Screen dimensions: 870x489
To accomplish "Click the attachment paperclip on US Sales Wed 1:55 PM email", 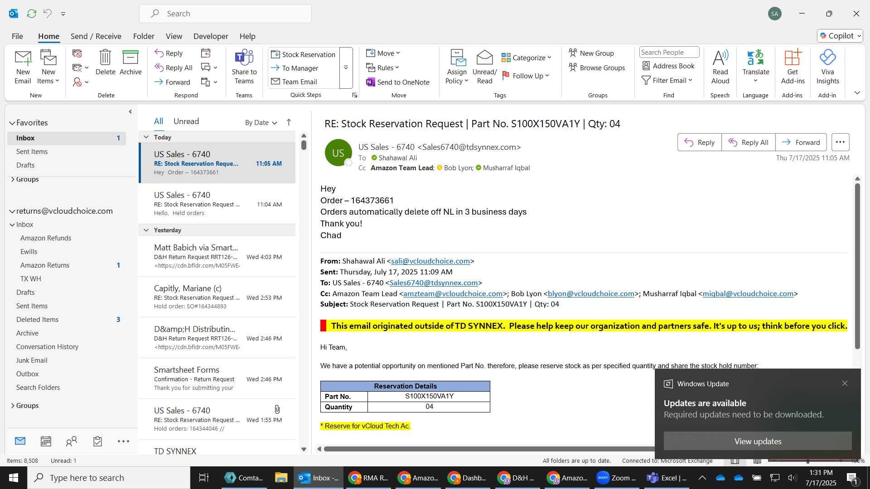I will pos(277,409).
